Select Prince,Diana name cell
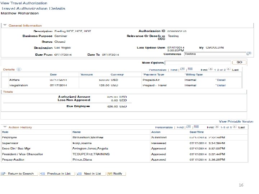The width and height of the screenshot is (259, 194). [x=82, y=160]
